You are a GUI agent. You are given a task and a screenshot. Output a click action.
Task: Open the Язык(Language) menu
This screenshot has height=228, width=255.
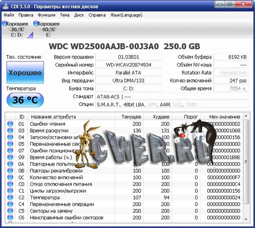[x=126, y=15]
